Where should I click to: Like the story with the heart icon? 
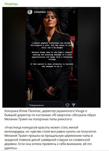[x=68, y=105]
